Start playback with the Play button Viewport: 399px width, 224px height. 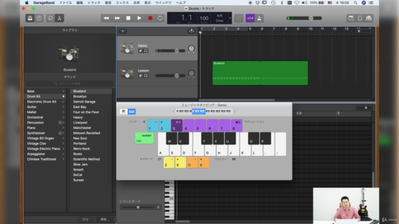pos(139,18)
